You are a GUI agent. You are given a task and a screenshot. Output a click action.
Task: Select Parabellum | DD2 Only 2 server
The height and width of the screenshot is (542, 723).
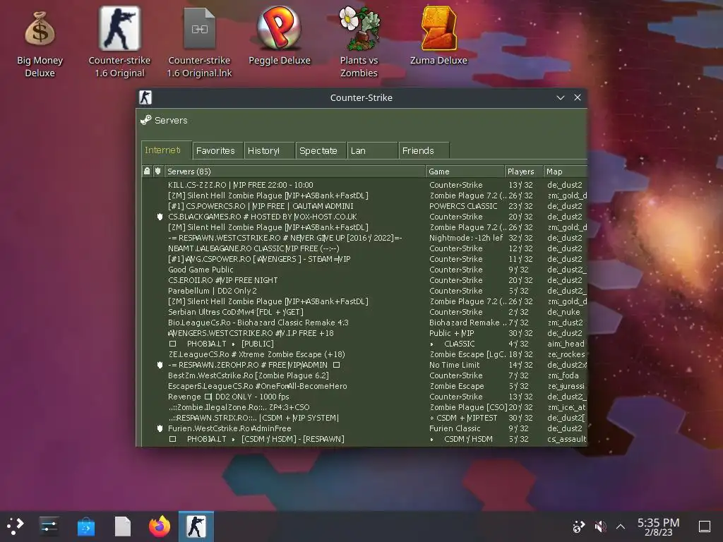pos(364,291)
